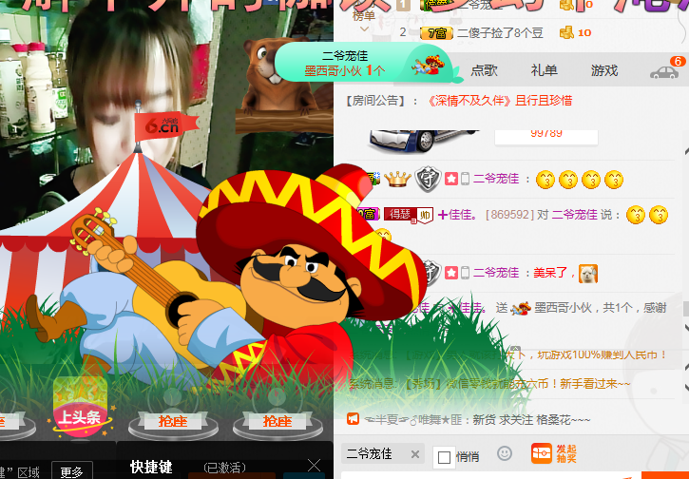Viewport: 689px width, 479px height.
Task: Click the phone icon beside 二爷宠佳 美呆了
Action: tap(465, 273)
